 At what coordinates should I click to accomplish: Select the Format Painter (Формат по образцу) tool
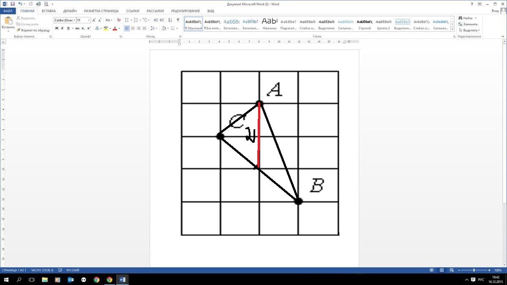(33, 30)
